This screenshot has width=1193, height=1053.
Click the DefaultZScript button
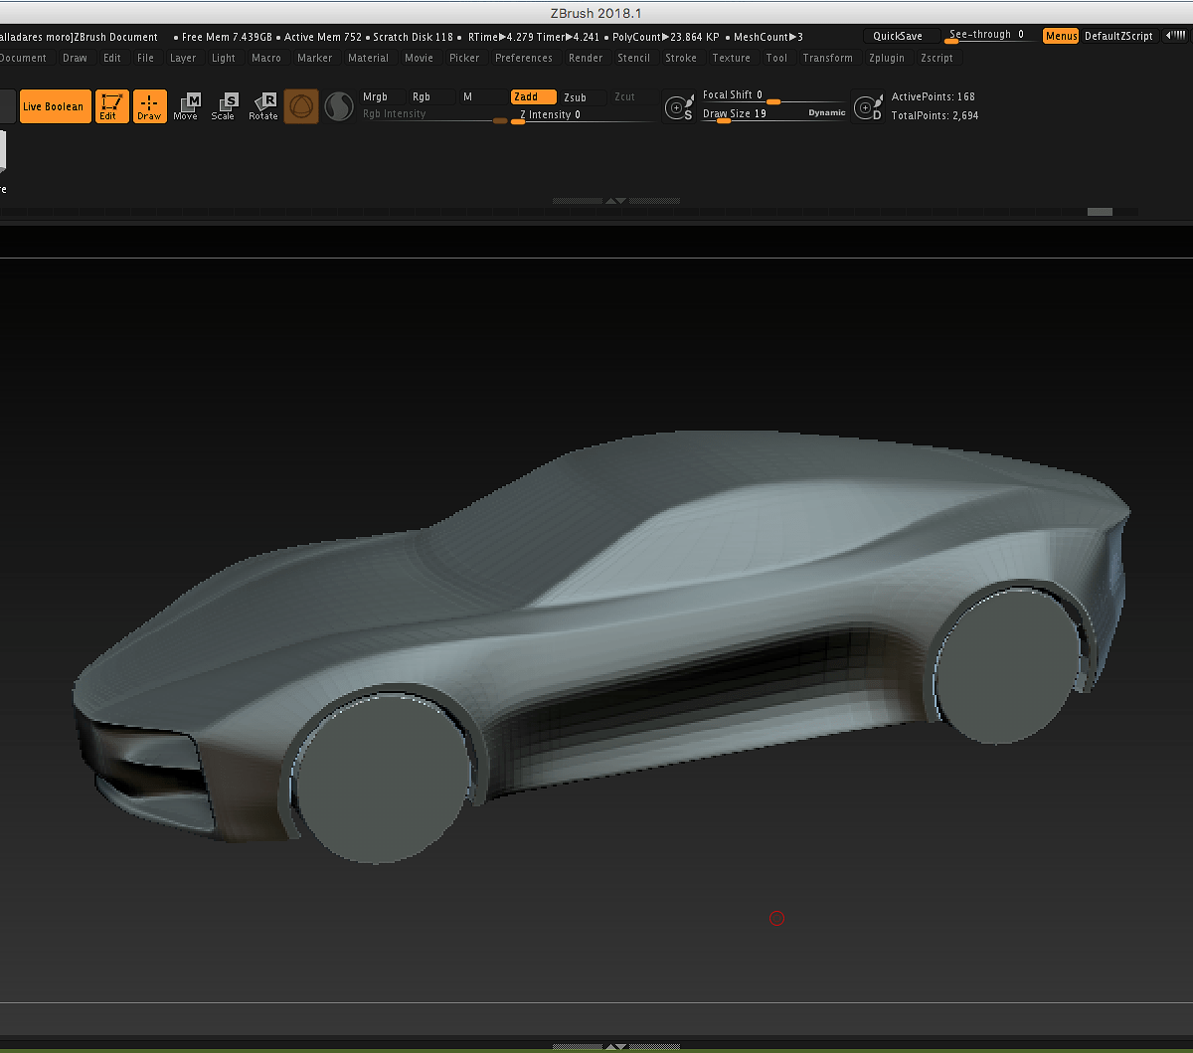tap(1118, 36)
